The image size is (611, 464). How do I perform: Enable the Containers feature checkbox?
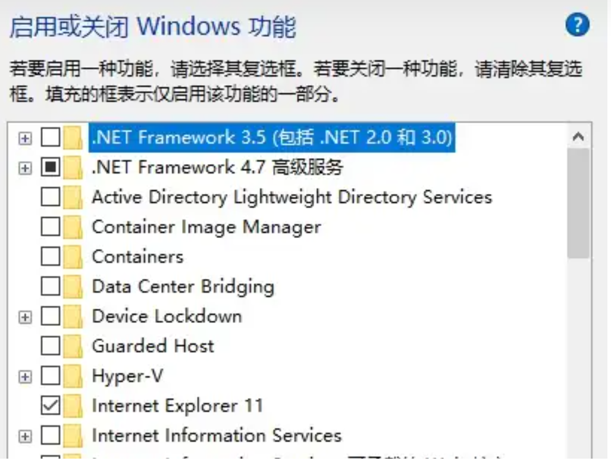pos(51,257)
